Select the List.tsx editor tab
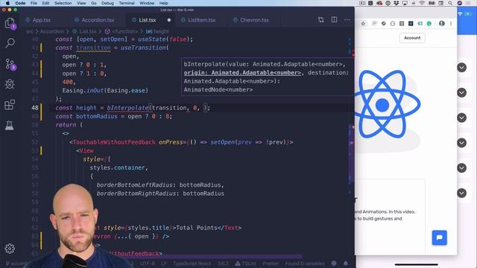This screenshot has height=268, width=477. (148, 20)
